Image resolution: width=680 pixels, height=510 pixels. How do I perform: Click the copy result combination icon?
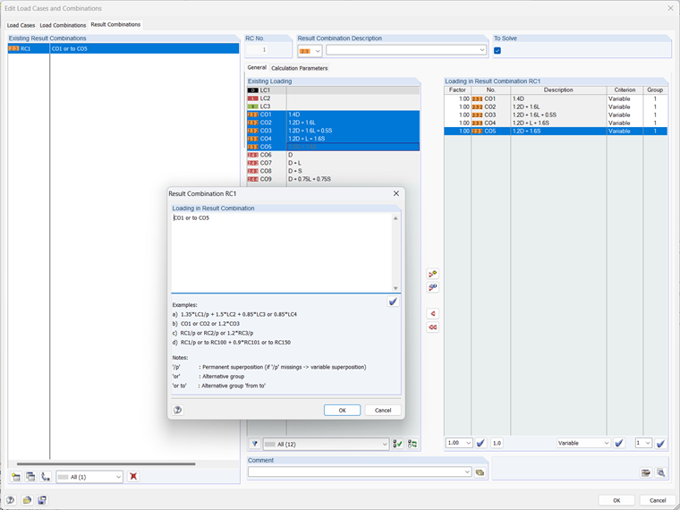coord(30,477)
